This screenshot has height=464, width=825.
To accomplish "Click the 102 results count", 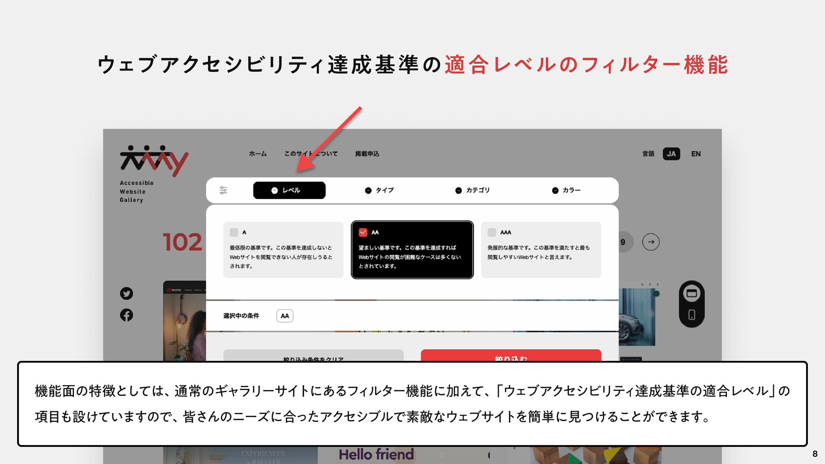I will [x=183, y=242].
